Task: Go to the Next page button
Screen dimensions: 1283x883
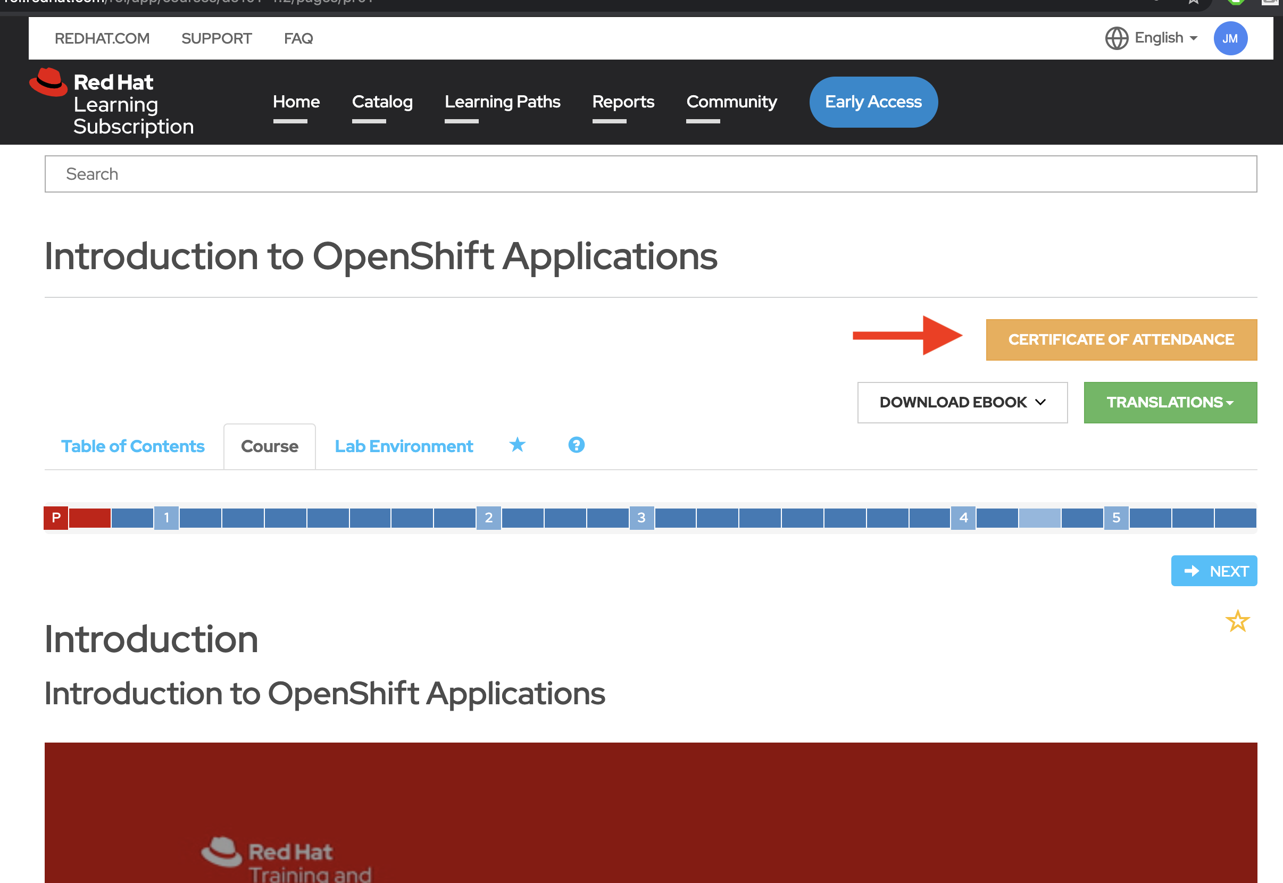Action: pyautogui.click(x=1213, y=571)
